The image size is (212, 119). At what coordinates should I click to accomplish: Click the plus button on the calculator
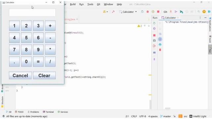point(50,26)
